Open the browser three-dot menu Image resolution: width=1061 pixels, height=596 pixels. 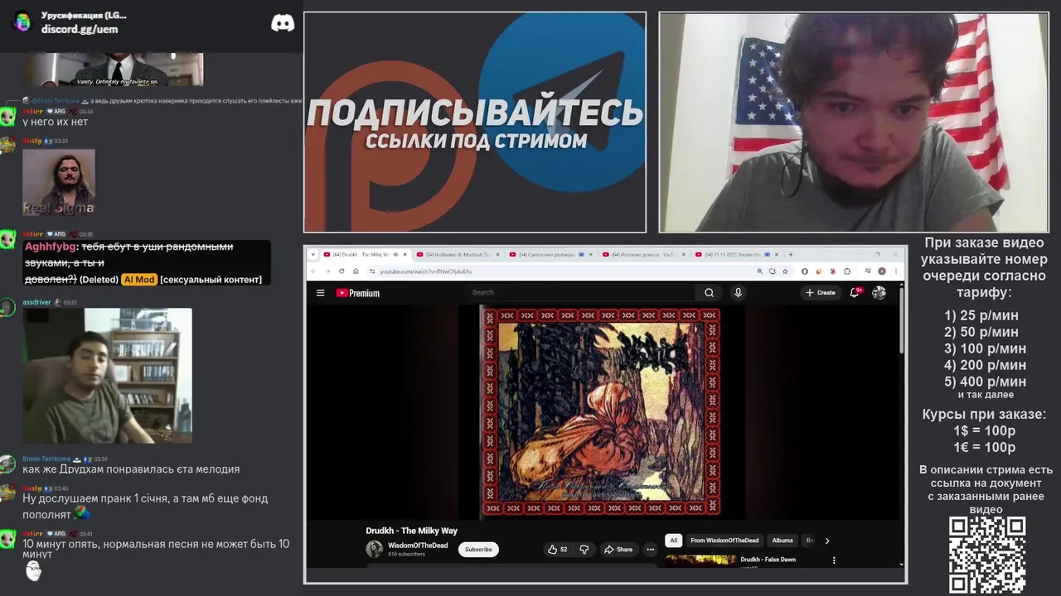895,271
